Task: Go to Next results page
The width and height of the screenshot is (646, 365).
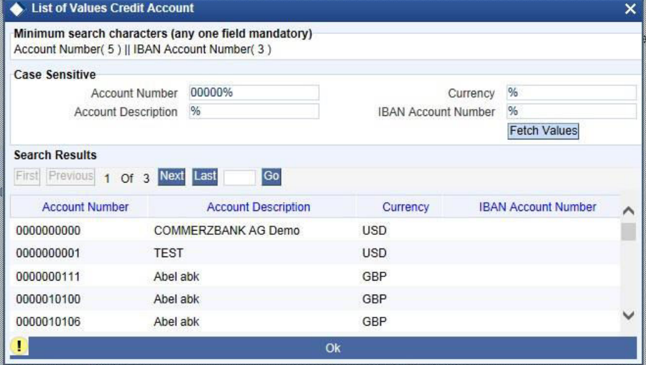Action: tap(171, 176)
